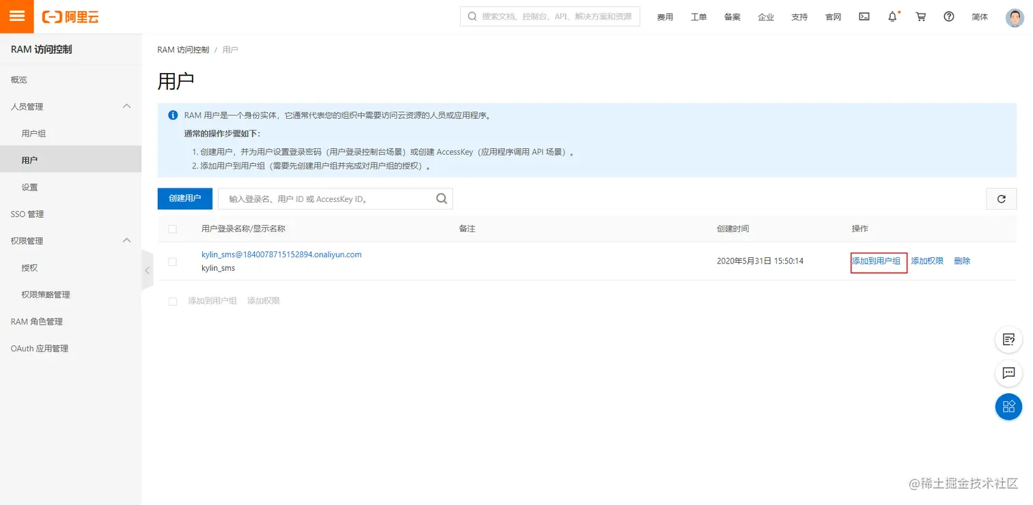Collapse the 人员管理 section

(126, 106)
